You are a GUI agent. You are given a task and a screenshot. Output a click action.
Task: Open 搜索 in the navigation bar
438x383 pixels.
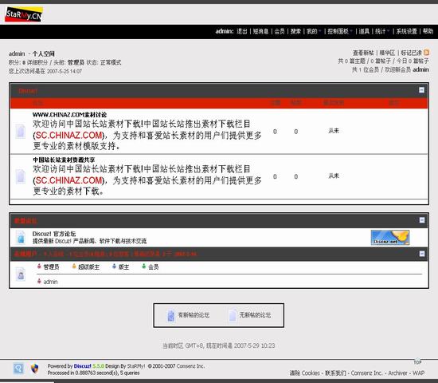tap(295, 31)
